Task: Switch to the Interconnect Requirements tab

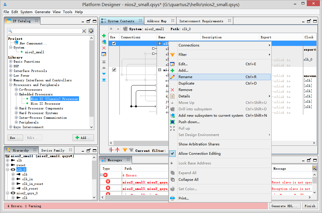Action: tap(201, 21)
